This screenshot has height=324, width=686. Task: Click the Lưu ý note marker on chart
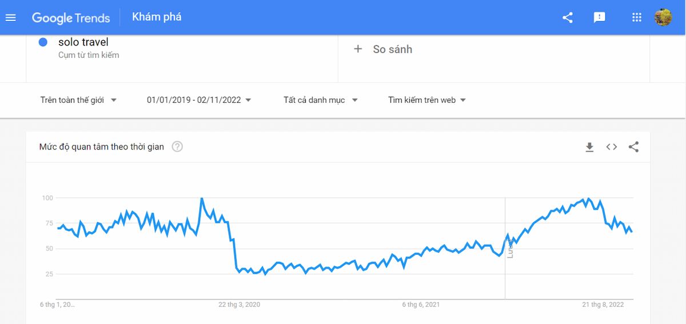click(x=510, y=248)
